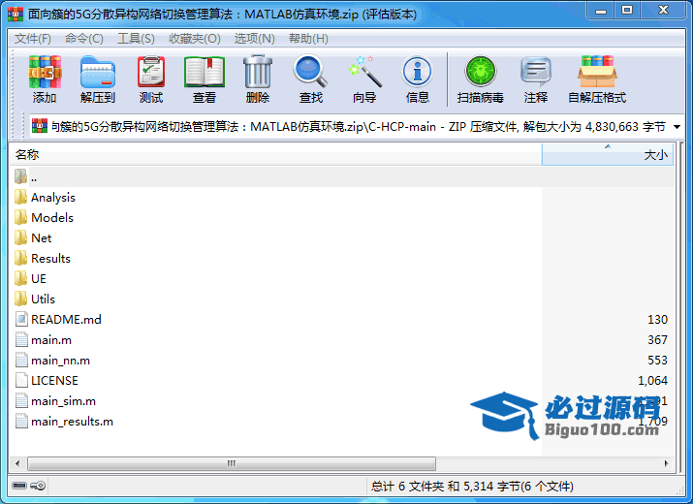Click the horizontal scrollbar right arrow
Image resolution: width=693 pixels, height=504 pixels.
pos(667,463)
